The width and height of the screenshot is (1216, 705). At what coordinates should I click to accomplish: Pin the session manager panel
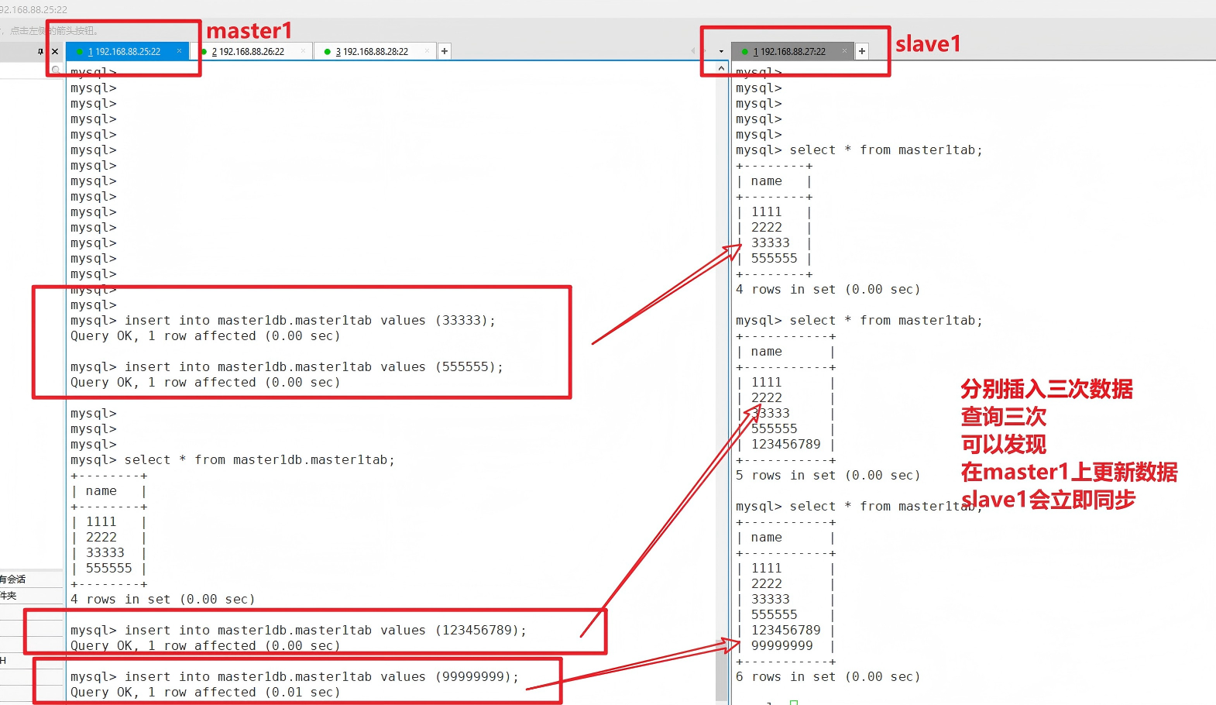coord(40,52)
